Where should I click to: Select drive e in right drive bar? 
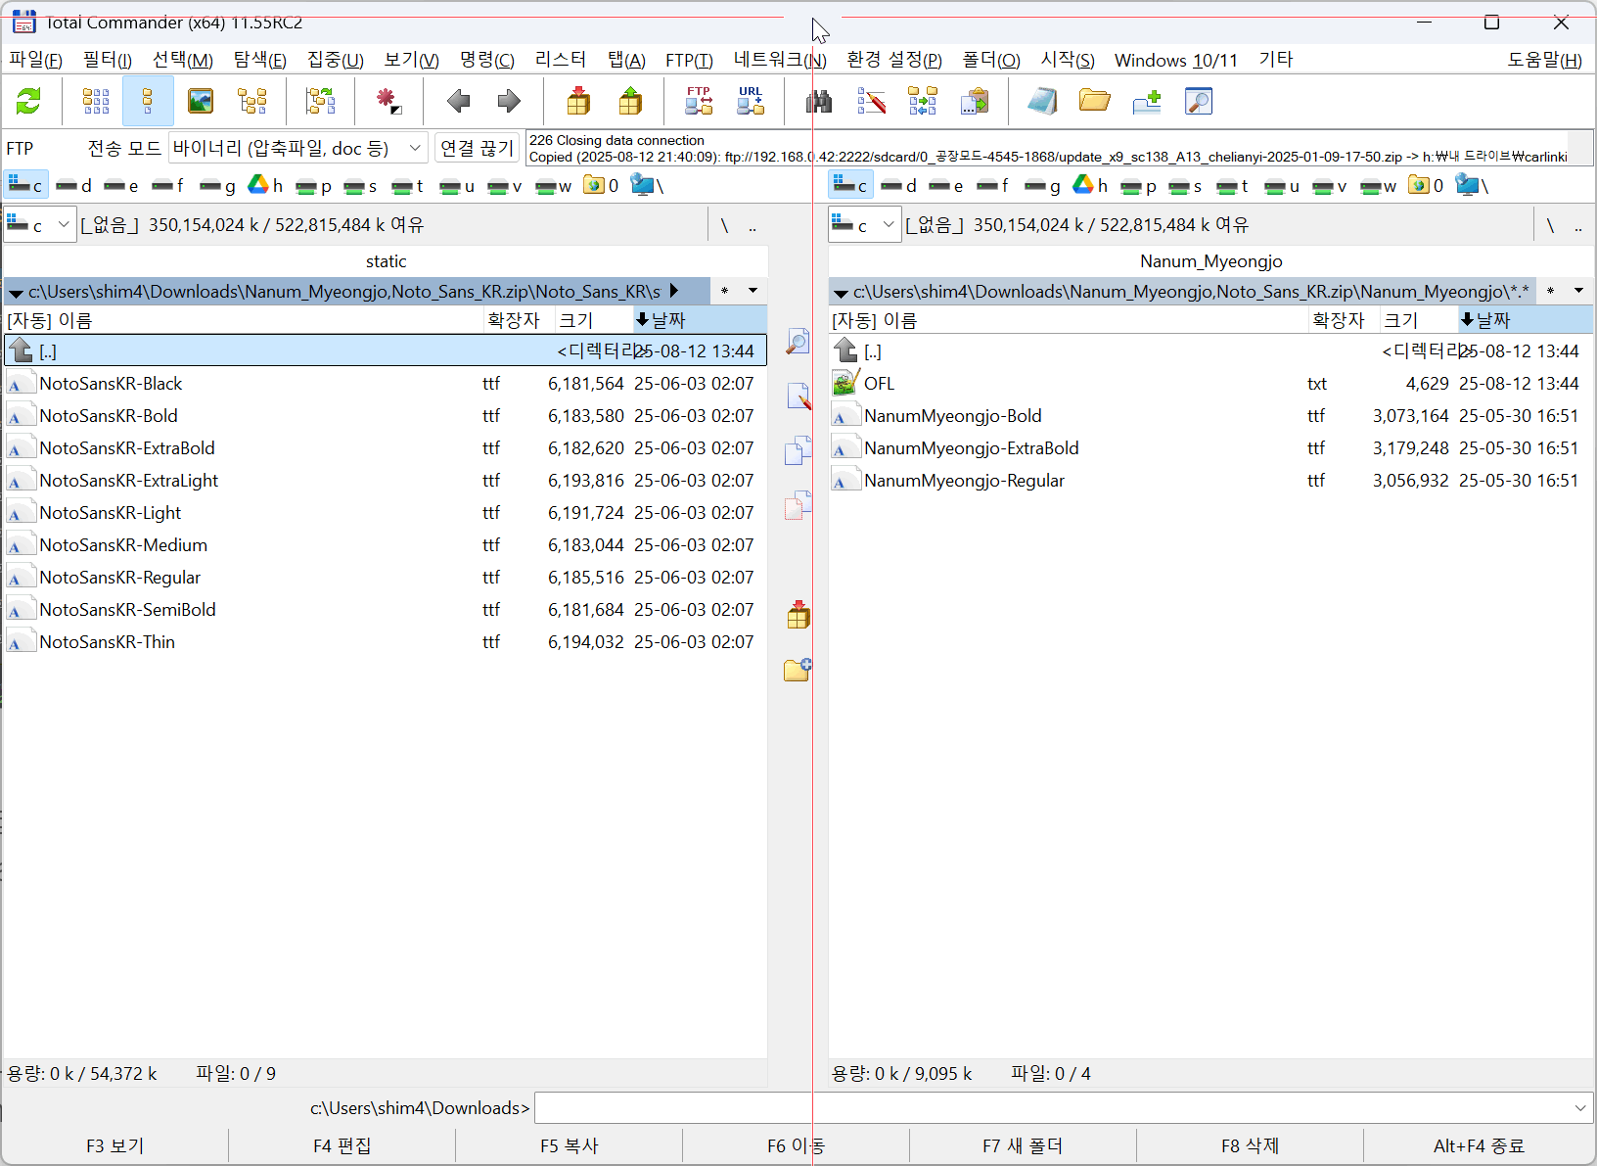point(946,185)
